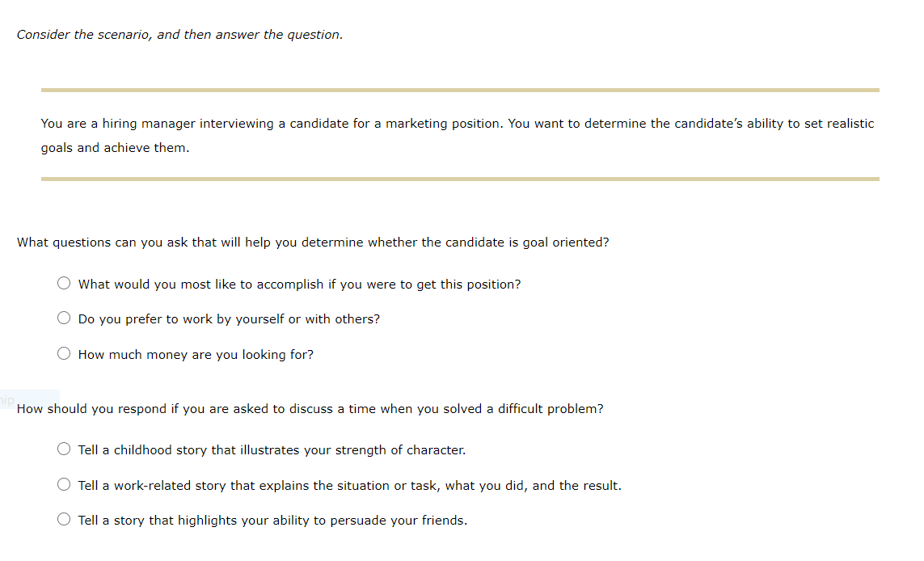Viewport: 924px width, 561px height.
Task: Click the radio circle beside working with others
Action: pos(64,318)
